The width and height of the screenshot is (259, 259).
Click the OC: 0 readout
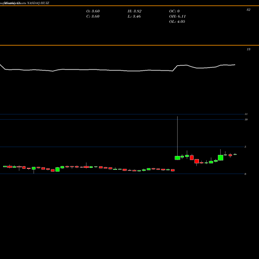[175, 11]
